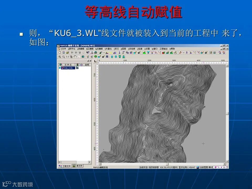Click the layers icon in the status bar
The image size is (252, 189).
pyautogui.click(x=198, y=167)
